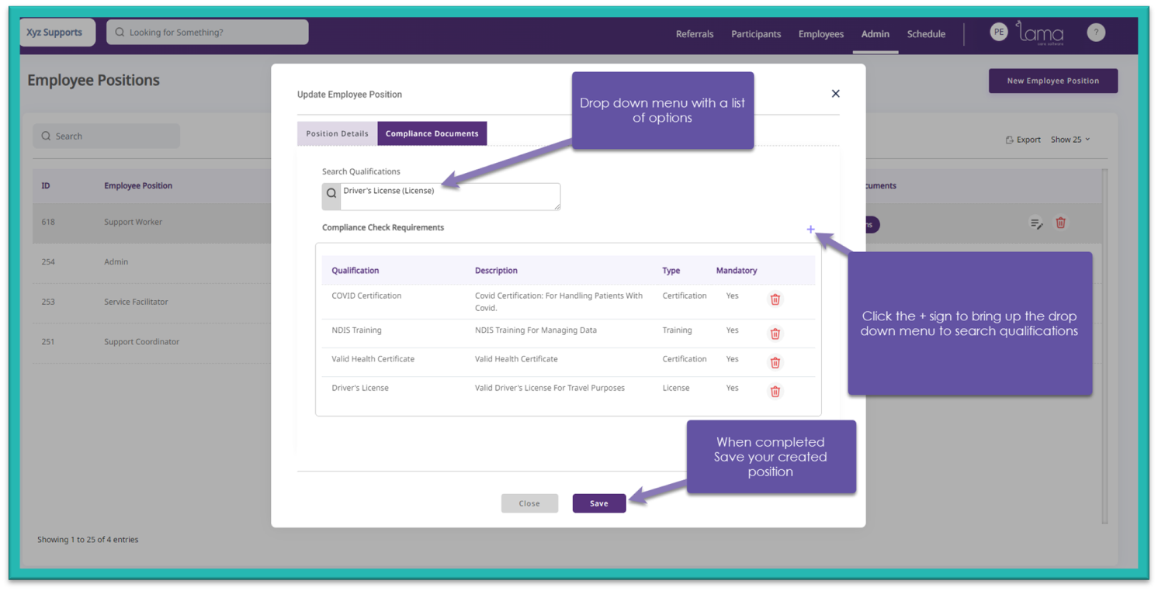Delete the COVID Certification requirement
Image resolution: width=1158 pixels, height=591 pixels.
775,299
